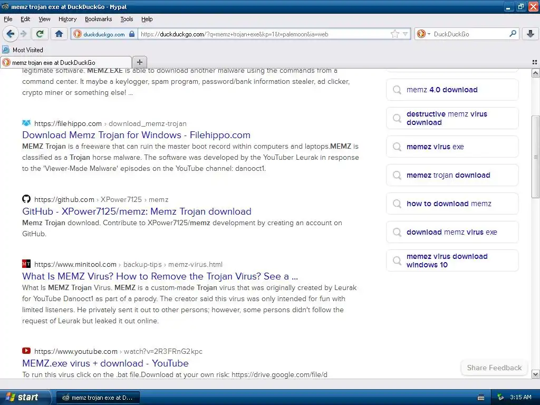Open a new tab with the plus button
The height and width of the screenshot is (405, 540).
(139, 62)
